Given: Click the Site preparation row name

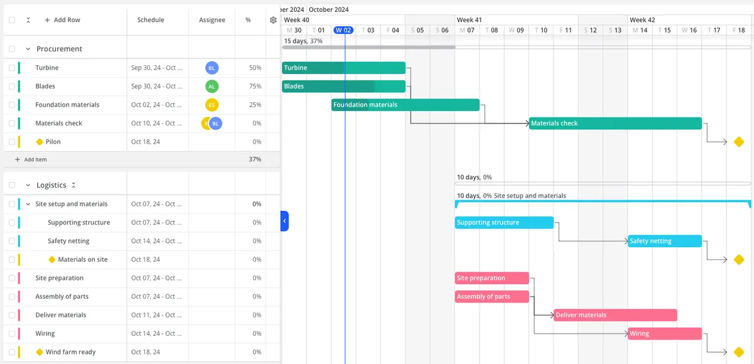Looking at the screenshot, I should point(59,278).
